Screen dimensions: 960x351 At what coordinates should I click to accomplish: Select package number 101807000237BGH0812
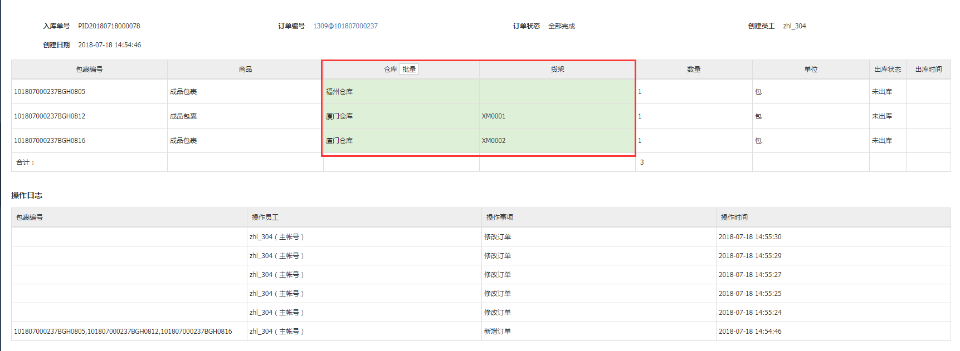point(50,116)
